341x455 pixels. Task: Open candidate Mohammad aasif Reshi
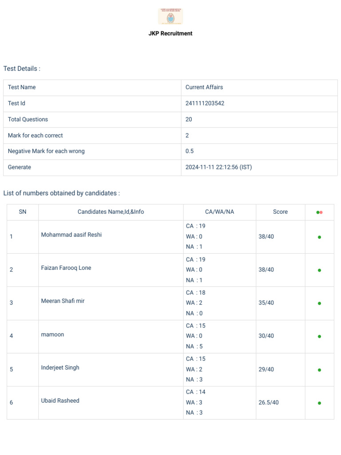tap(71, 235)
